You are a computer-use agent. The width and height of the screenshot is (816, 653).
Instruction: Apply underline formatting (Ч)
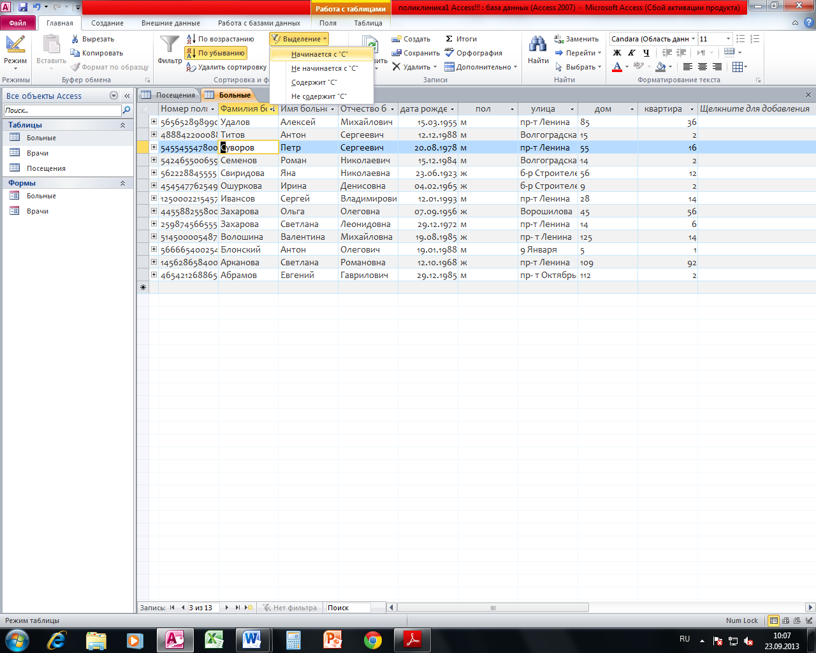[x=646, y=53]
